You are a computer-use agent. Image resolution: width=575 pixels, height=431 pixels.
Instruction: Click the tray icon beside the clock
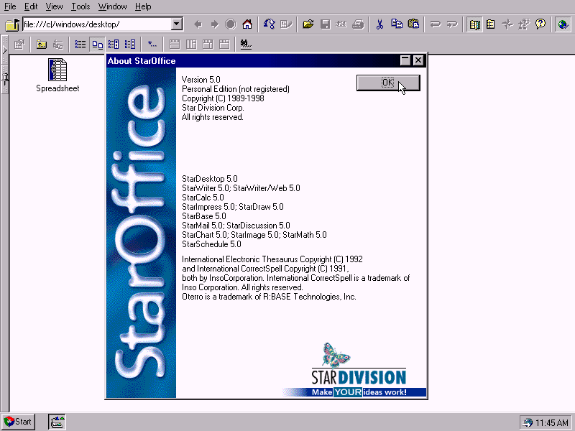[x=528, y=422]
